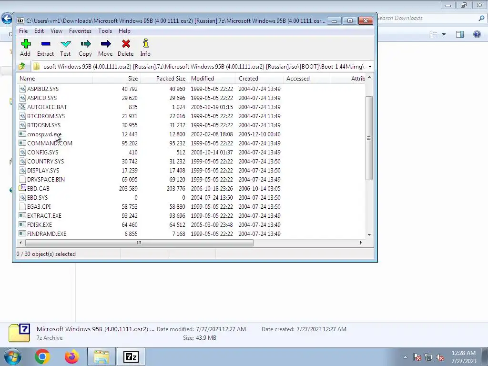Go up one folder level arrow
Viewport: 488px width, 366px height.
pyautogui.click(x=22, y=66)
